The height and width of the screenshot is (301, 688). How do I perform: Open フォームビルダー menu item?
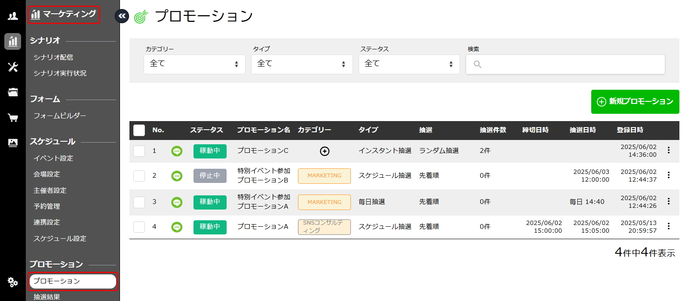coord(60,116)
